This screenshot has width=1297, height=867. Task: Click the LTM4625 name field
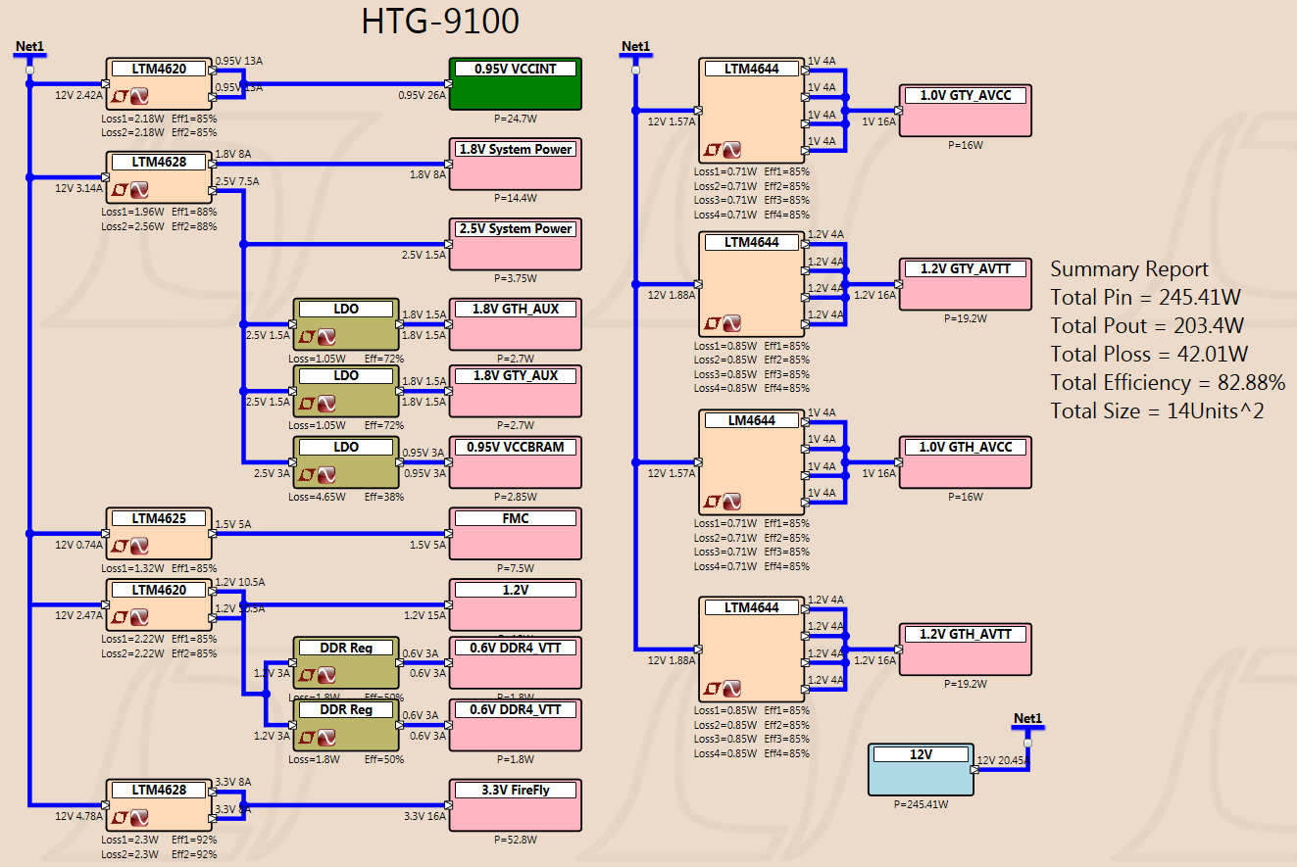click(x=159, y=518)
